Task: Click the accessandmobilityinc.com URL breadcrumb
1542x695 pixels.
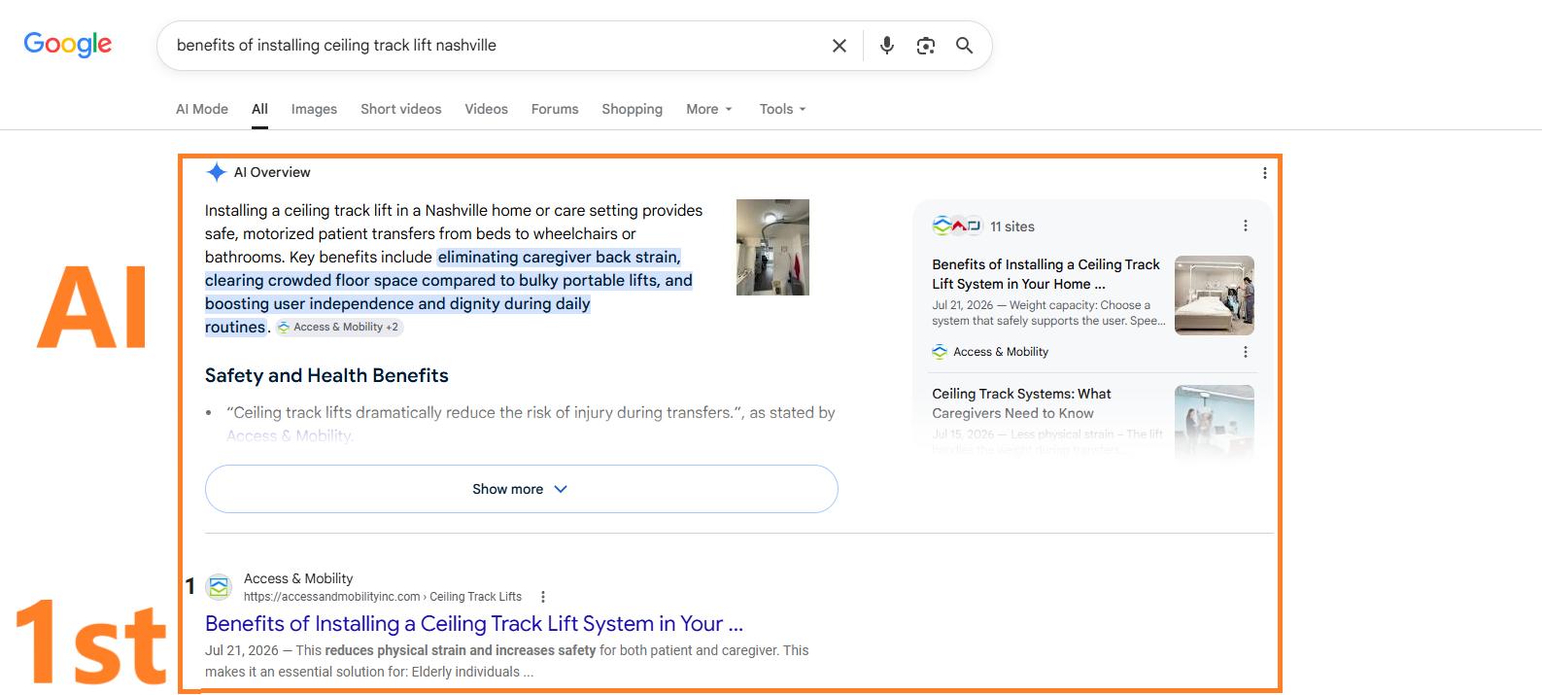Action: pyautogui.click(x=383, y=597)
